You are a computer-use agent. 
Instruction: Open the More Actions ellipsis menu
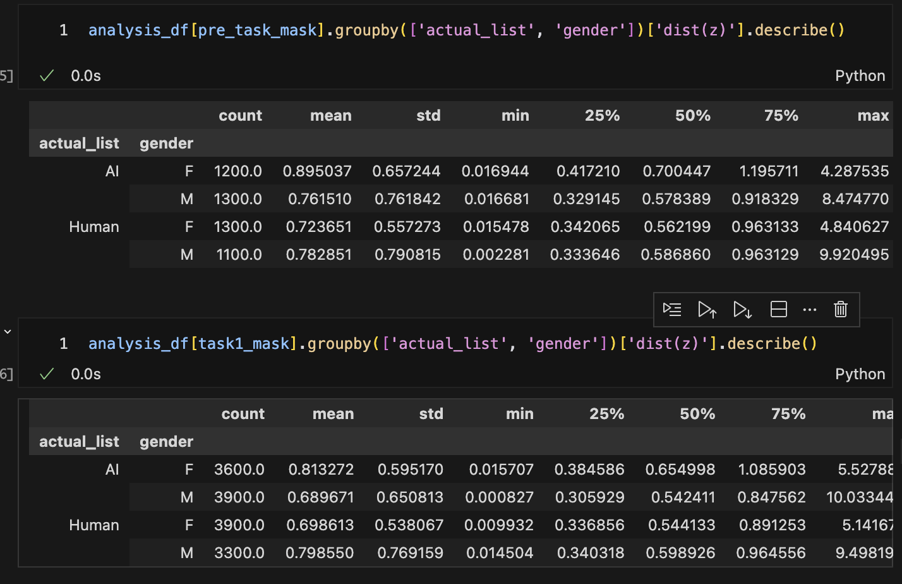click(x=809, y=309)
